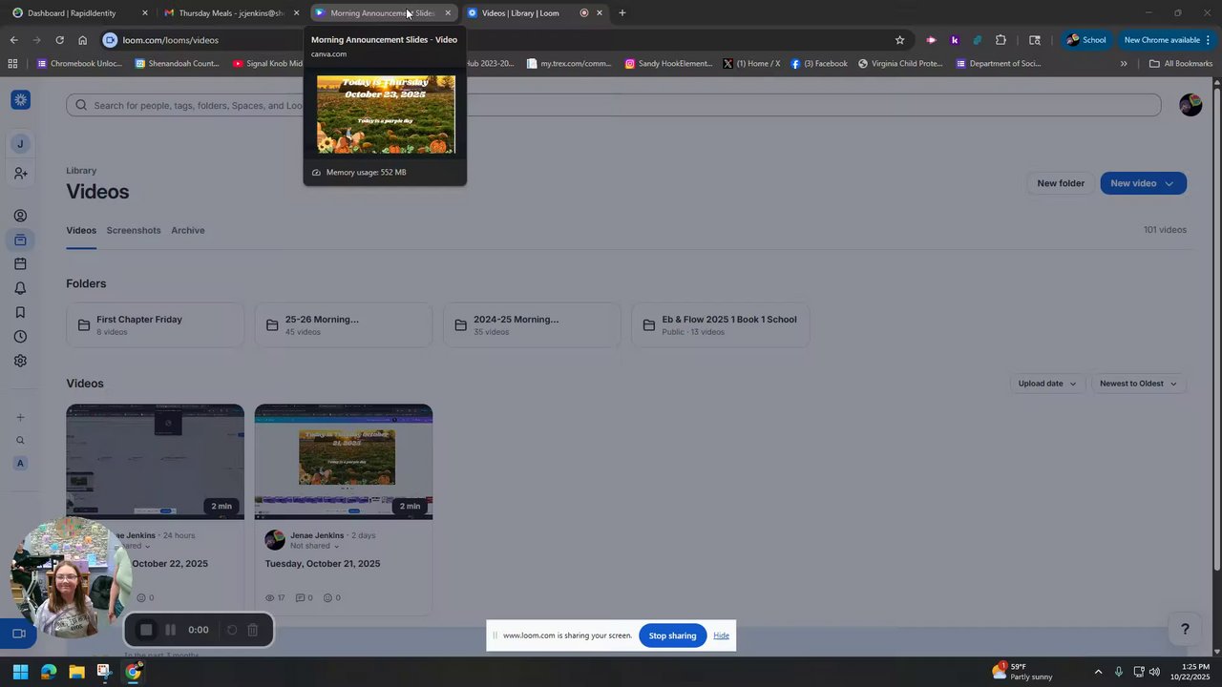Click the camera record button at bottom left

[18, 634]
